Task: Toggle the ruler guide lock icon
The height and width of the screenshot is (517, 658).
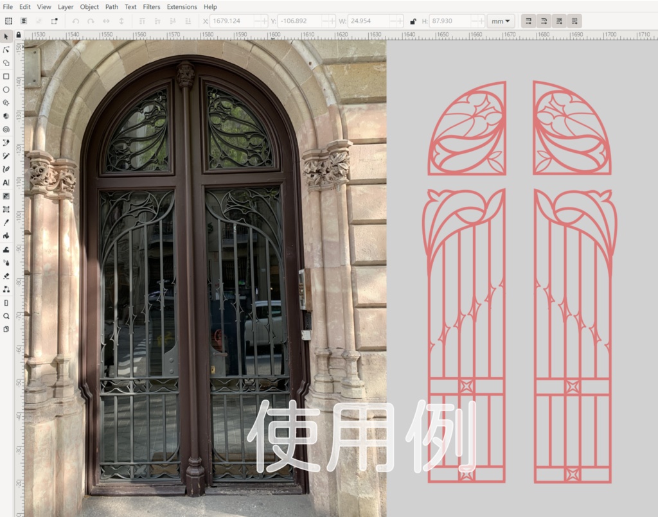Action: [19, 35]
